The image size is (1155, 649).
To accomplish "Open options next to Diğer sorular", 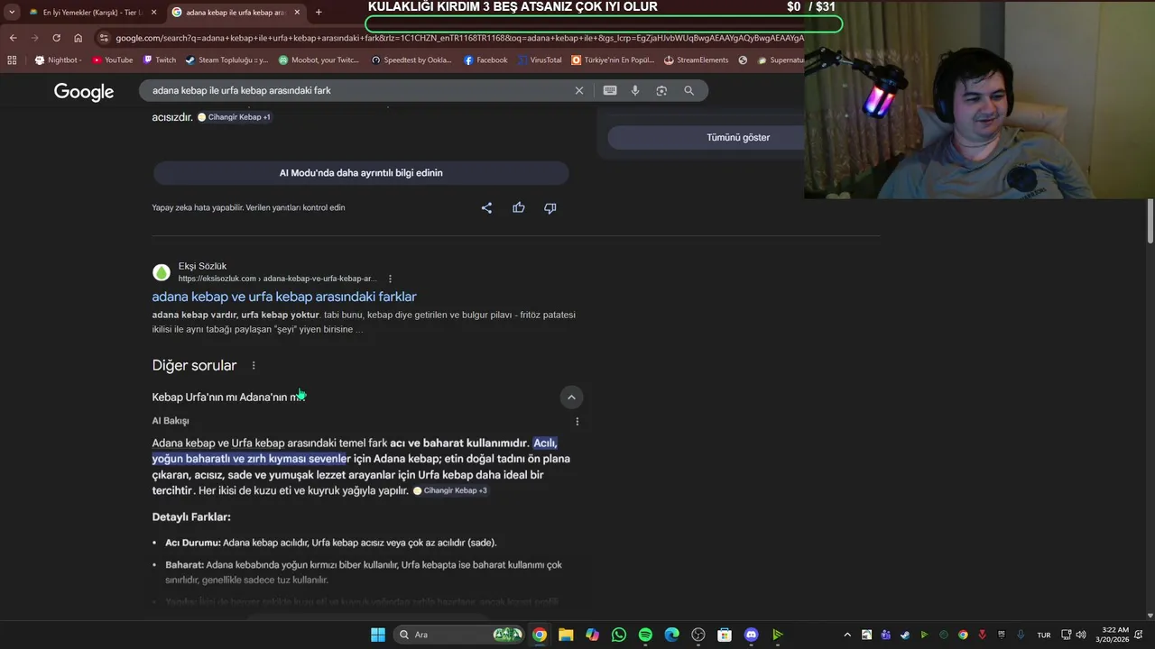I will click(x=254, y=365).
